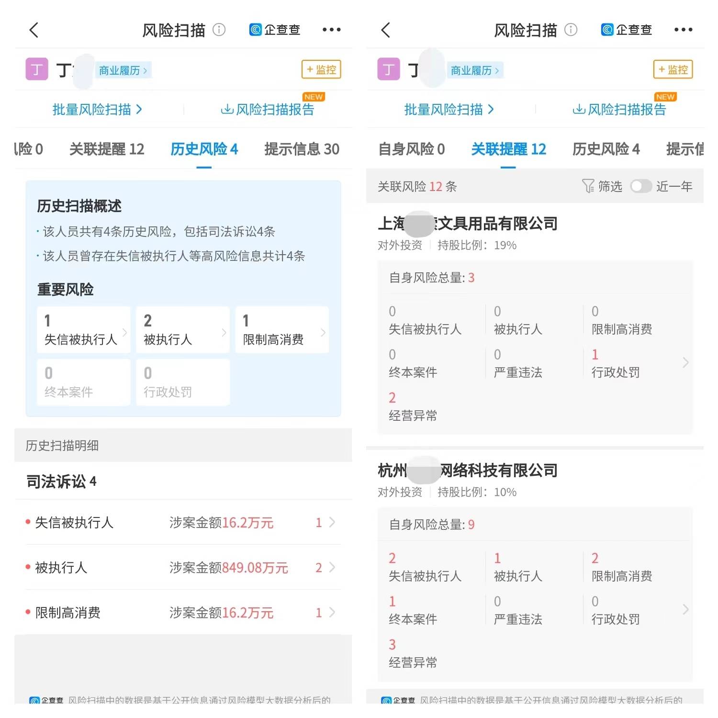Tap 持股比例：19% under 文具用品有限公司
718x718 pixels.
tap(477, 246)
